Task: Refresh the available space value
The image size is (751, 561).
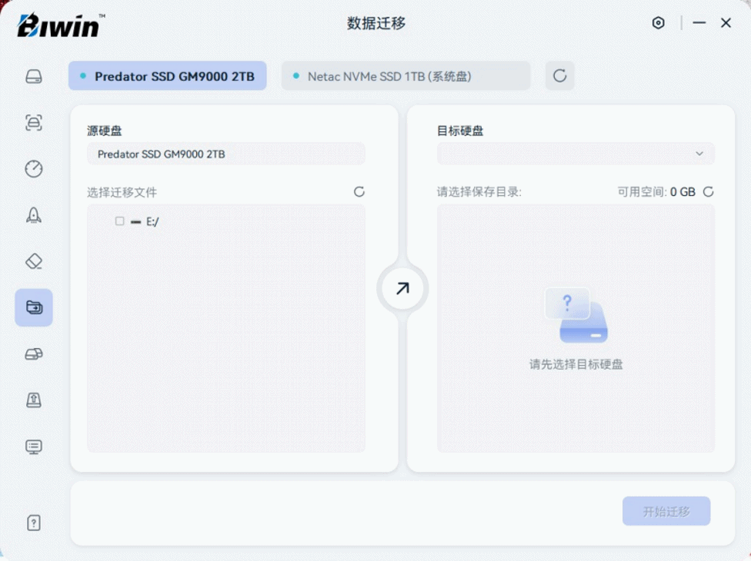Action: point(709,192)
